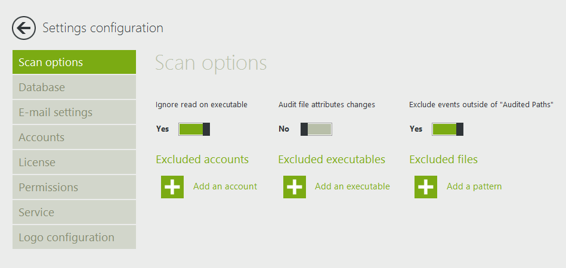Click the Add an account link
Viewport: 566px width, 268px height.
(x=225, y=186)
